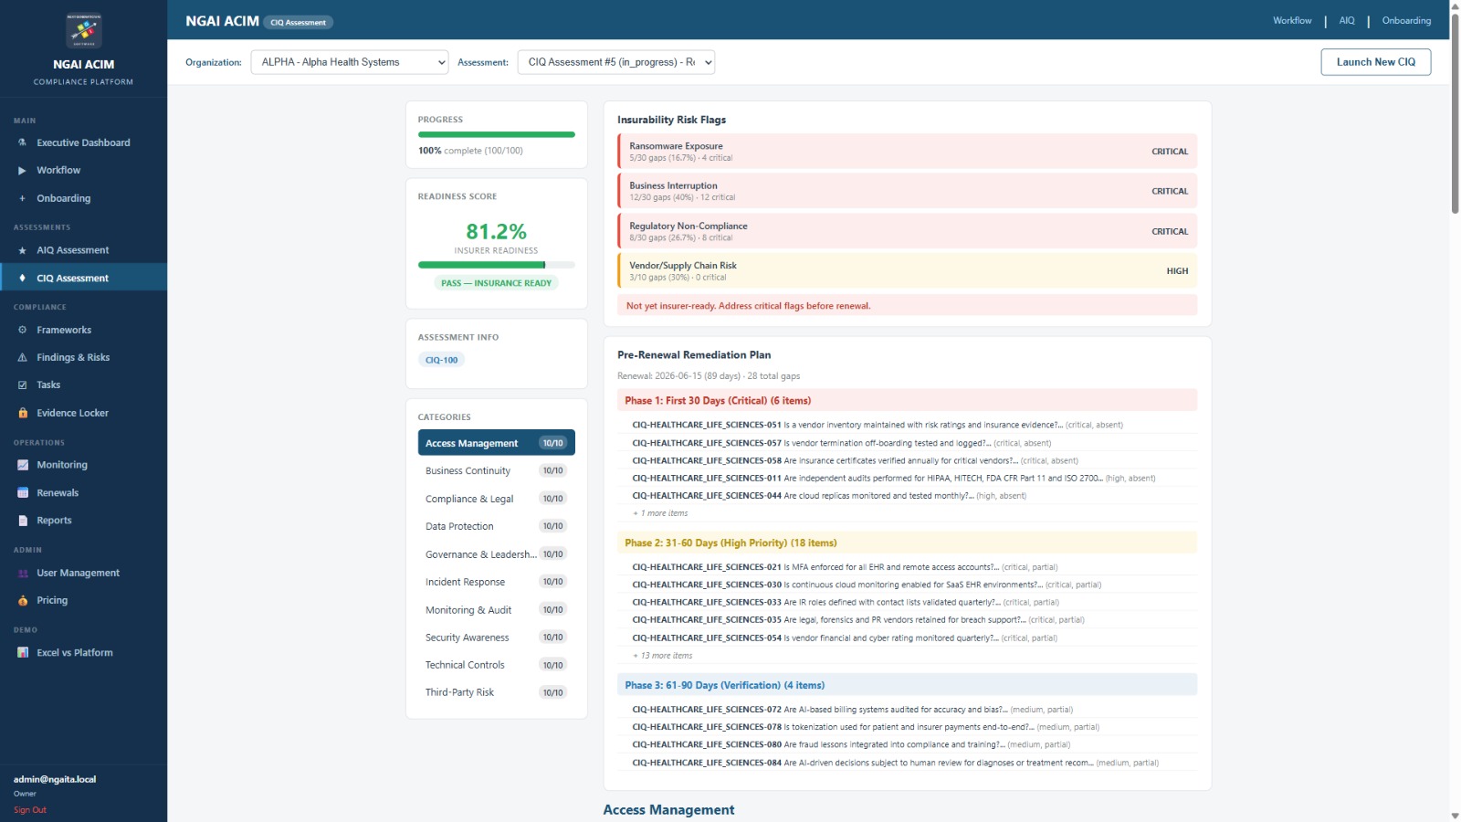Click the Ransomware Exposure risk flag row

(907, 152)
